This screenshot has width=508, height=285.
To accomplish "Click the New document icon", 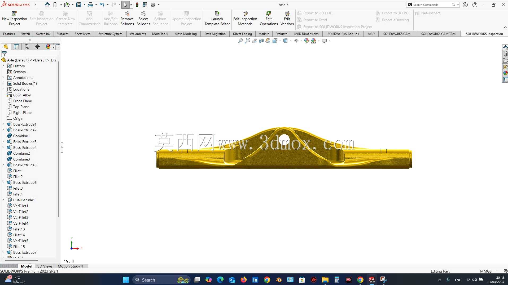I will [55, 5].
